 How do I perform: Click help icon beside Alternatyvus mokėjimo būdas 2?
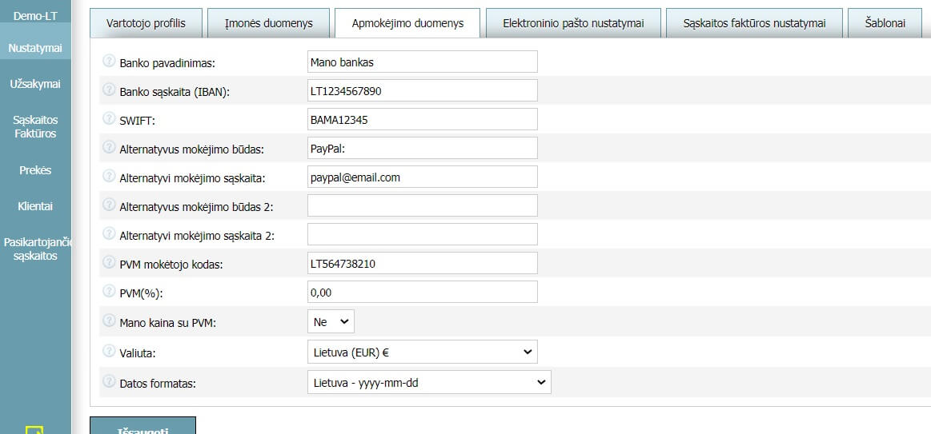[x=109, y=205]
